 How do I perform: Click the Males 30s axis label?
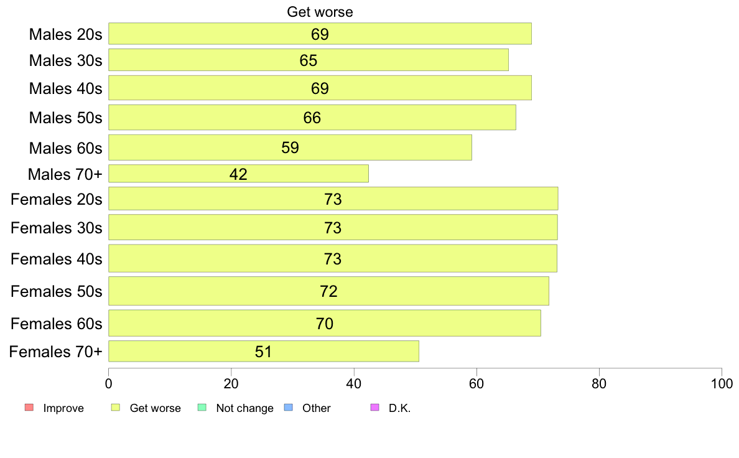[x=65, y=60]
